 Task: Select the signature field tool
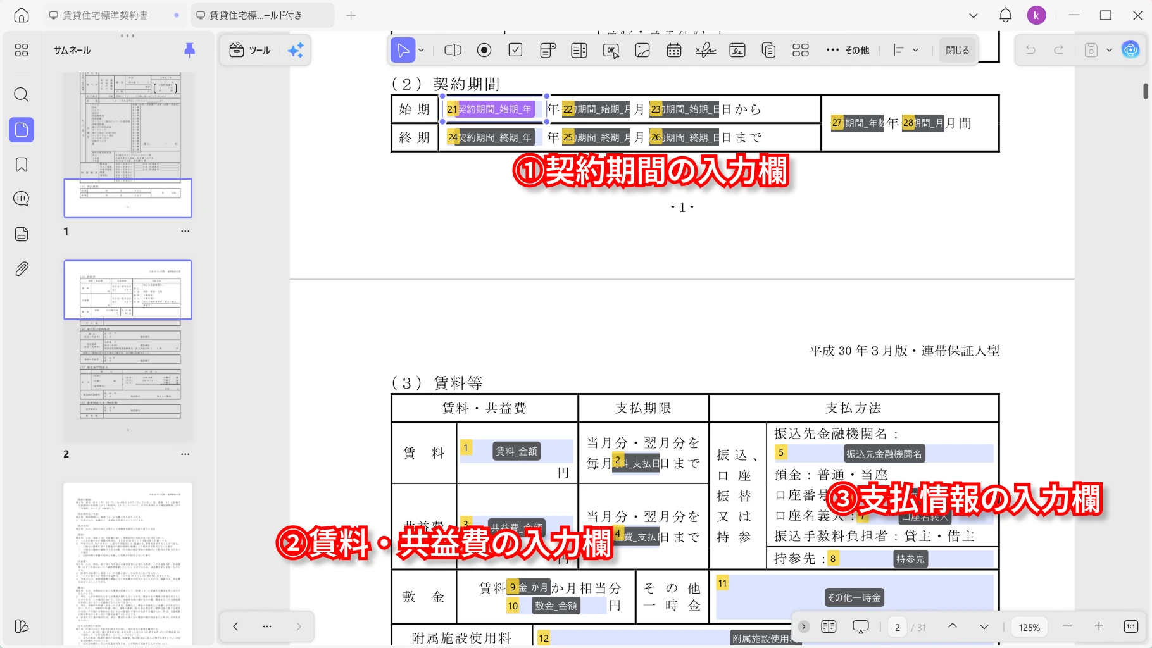click(x=706, y=50)
